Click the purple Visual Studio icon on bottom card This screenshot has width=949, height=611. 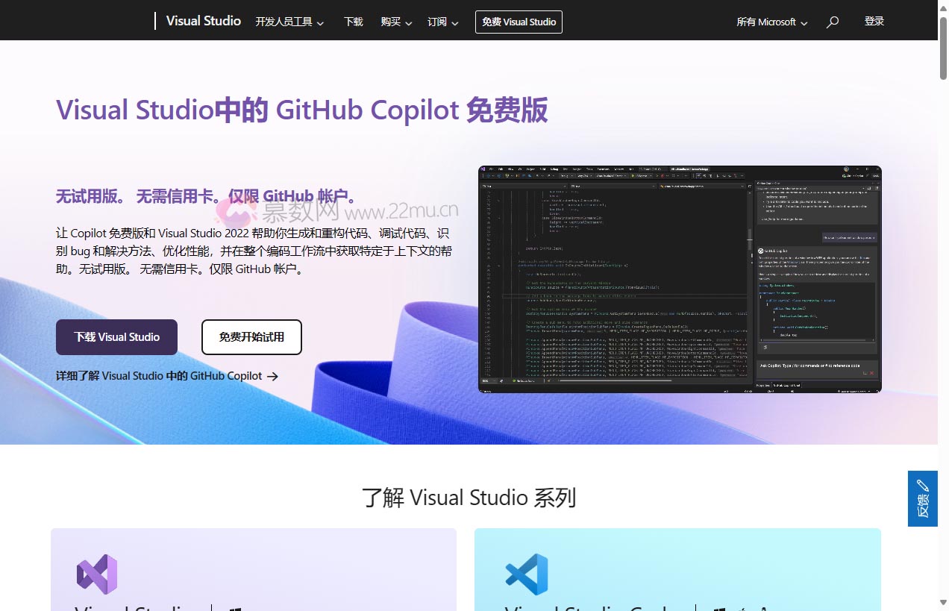[97, 574]
